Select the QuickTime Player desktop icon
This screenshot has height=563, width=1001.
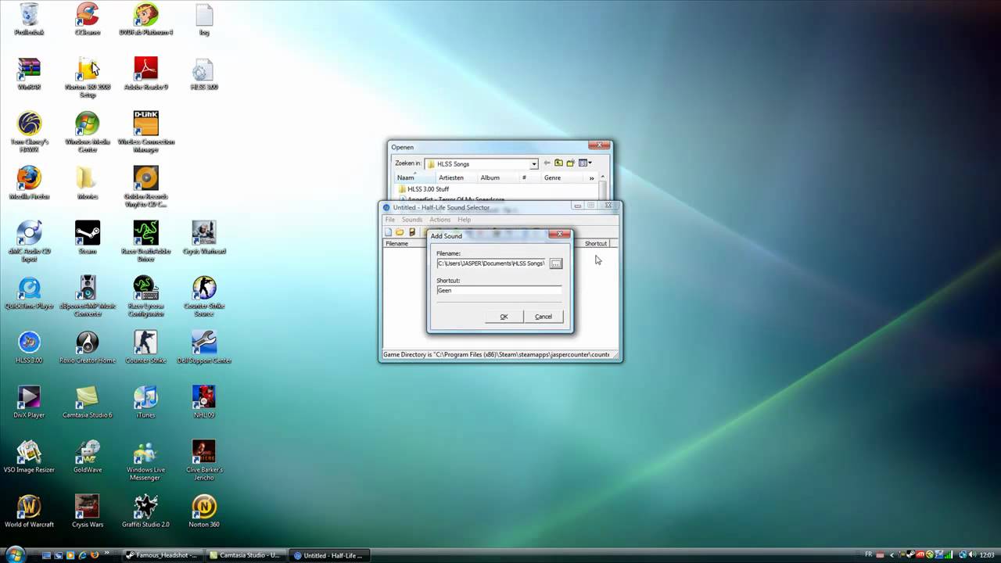pos(29,293)
